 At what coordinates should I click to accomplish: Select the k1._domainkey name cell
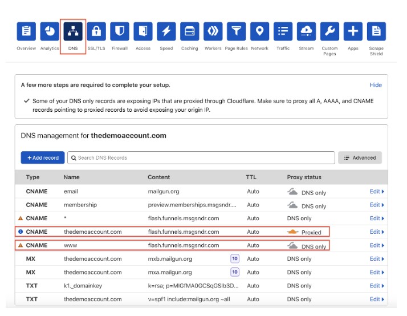[83, 286]
